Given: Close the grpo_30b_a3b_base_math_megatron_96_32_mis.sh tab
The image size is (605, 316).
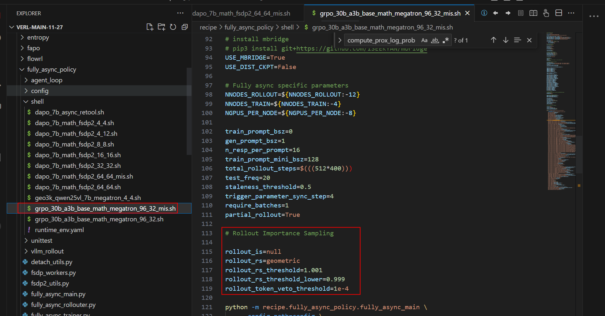Looking at the screenshot, I should tap(467, 13).
